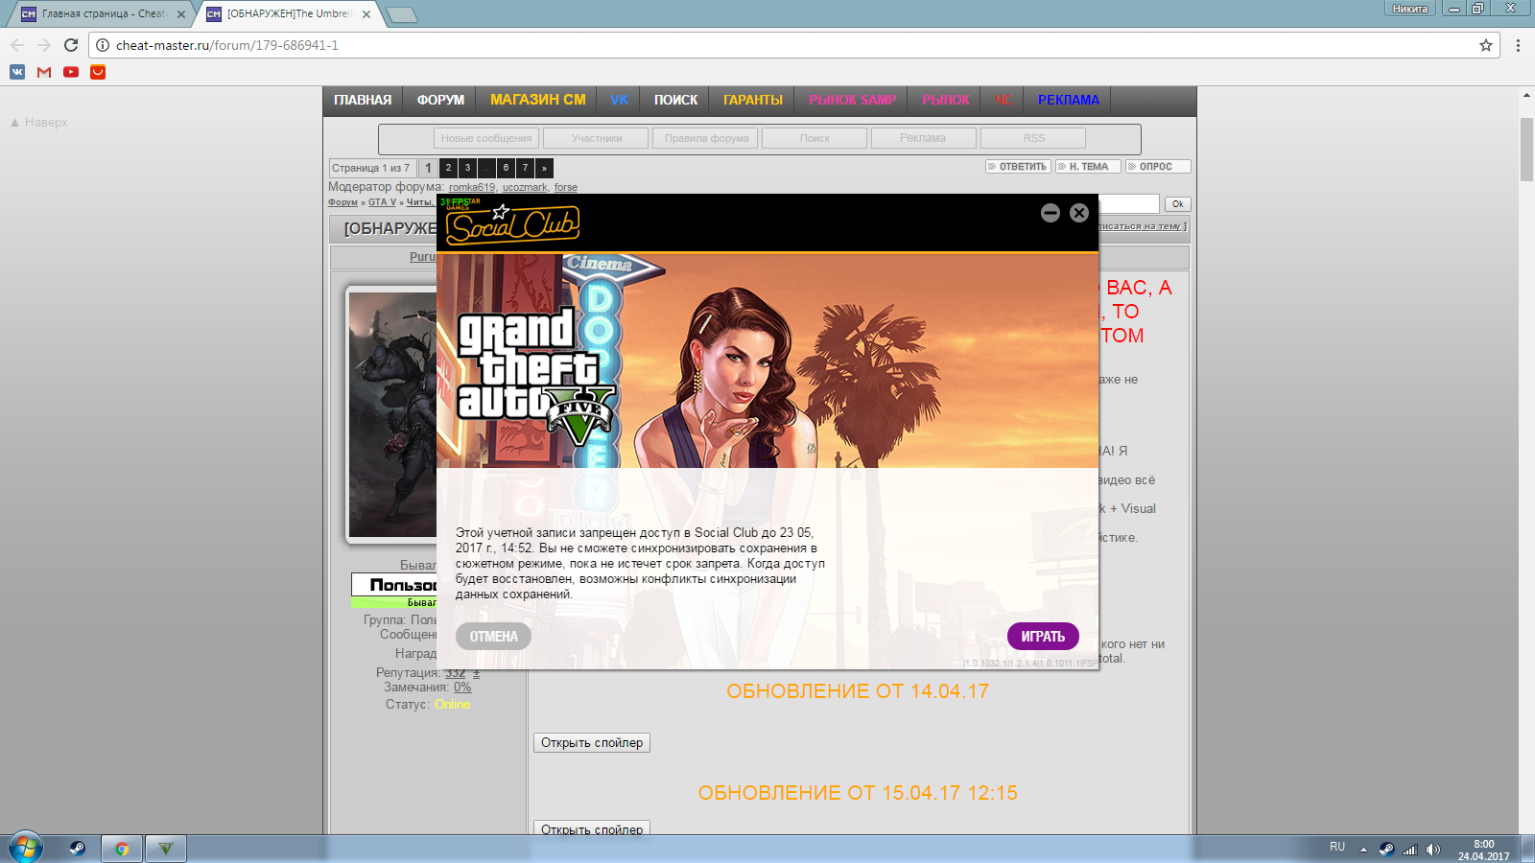
Task: Open the Gmail bookmark in bookmarks bar
Action: (x=44, y=72)
